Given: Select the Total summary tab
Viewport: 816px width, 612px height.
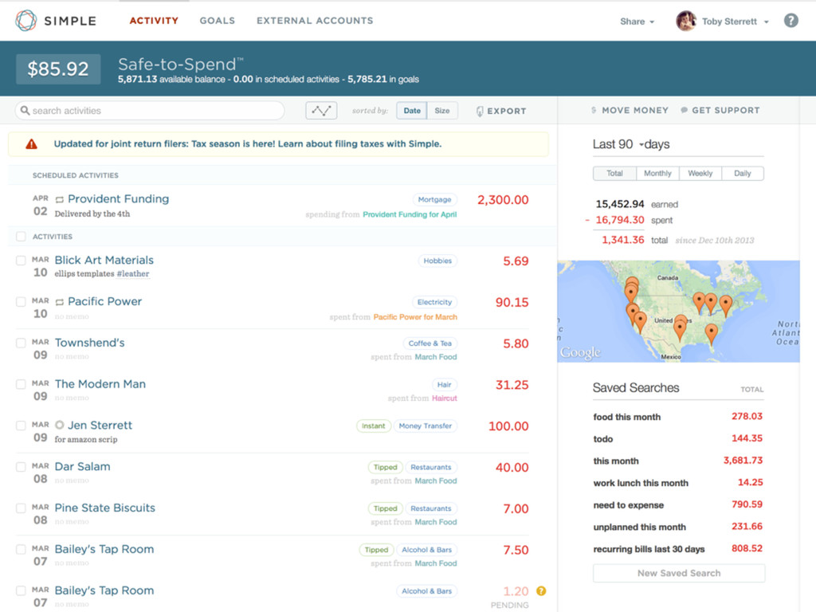Looking at the screenshot, I should point(614,173).
